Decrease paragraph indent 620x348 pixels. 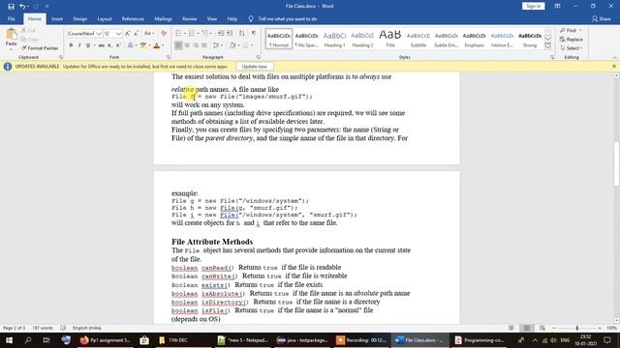221,34
